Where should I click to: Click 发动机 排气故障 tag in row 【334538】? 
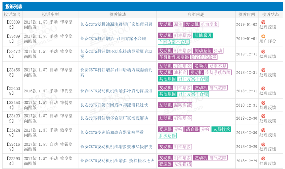[x=210, y=88]
